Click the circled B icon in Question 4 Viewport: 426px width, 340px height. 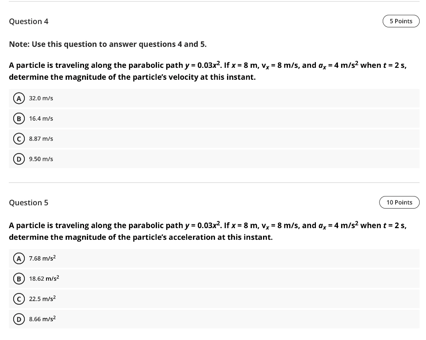19,118
